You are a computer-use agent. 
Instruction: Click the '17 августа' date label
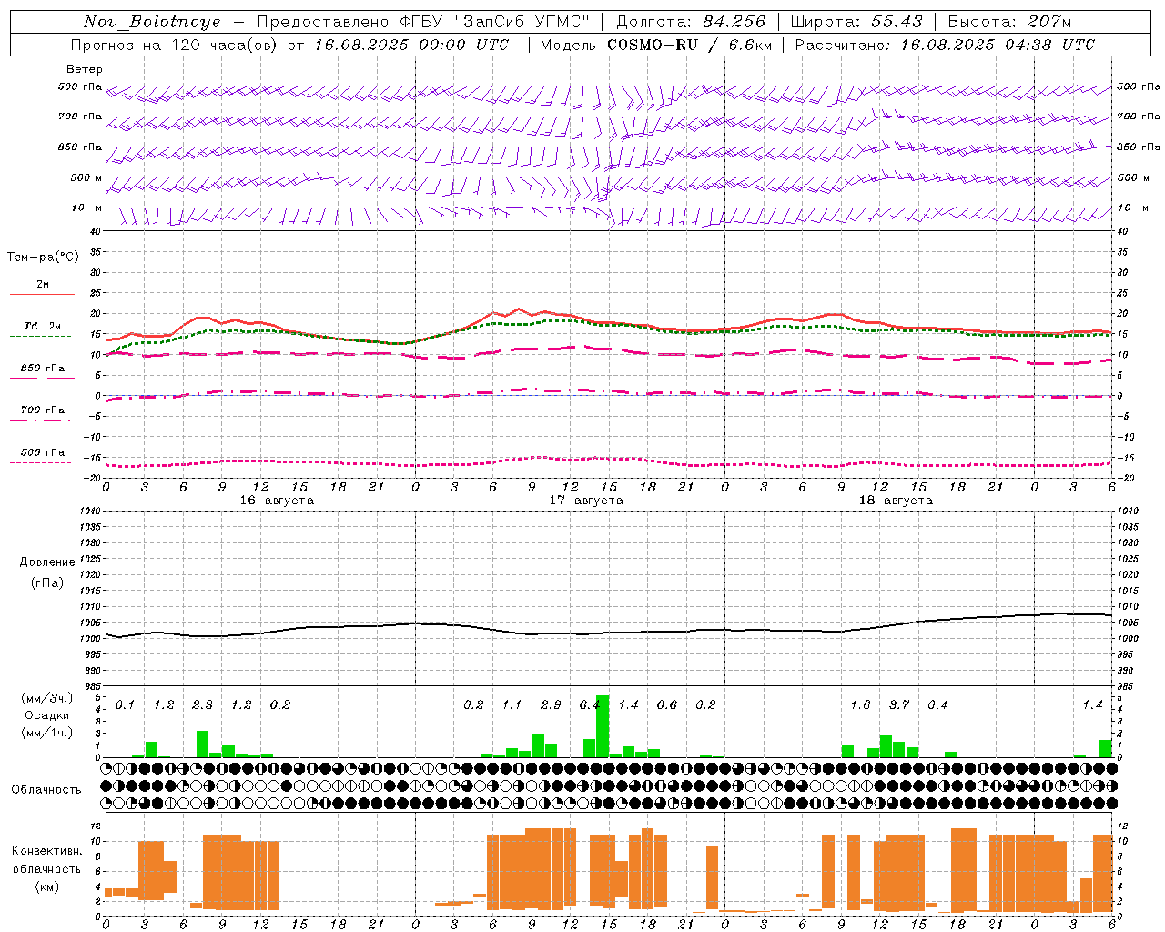pos(586,501)
